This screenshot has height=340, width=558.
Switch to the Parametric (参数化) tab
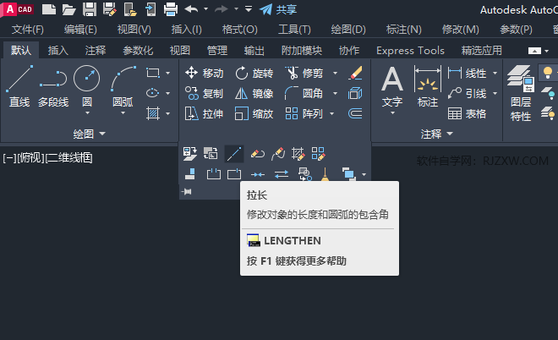pyautogui.click(x=138, y=51)
